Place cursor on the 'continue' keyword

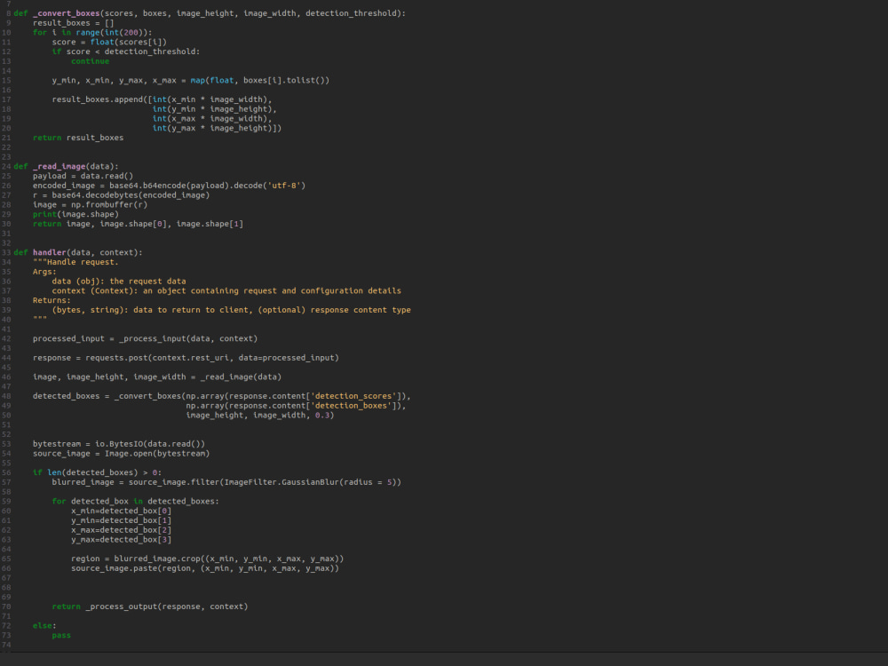90,61
